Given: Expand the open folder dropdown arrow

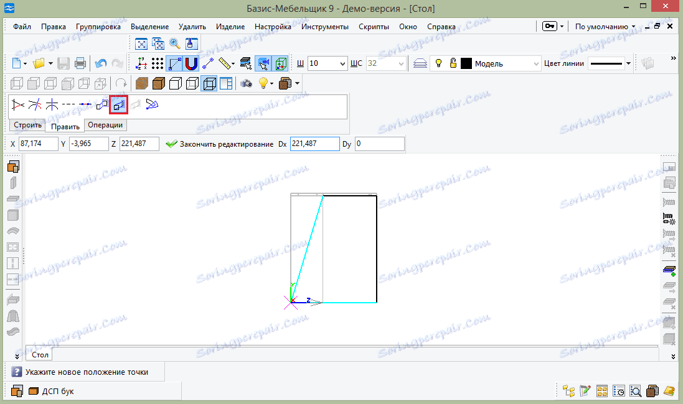Looking at the screenshot, I should click(50, 64).
